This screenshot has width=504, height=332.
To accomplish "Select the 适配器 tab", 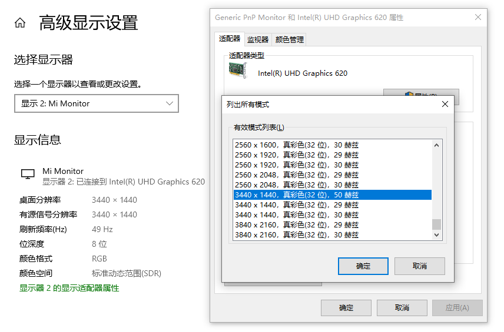I will pyautogui.click(x=230, y=39).
